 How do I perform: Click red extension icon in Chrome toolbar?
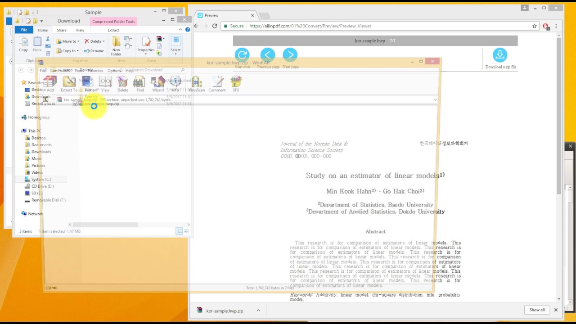546,26
